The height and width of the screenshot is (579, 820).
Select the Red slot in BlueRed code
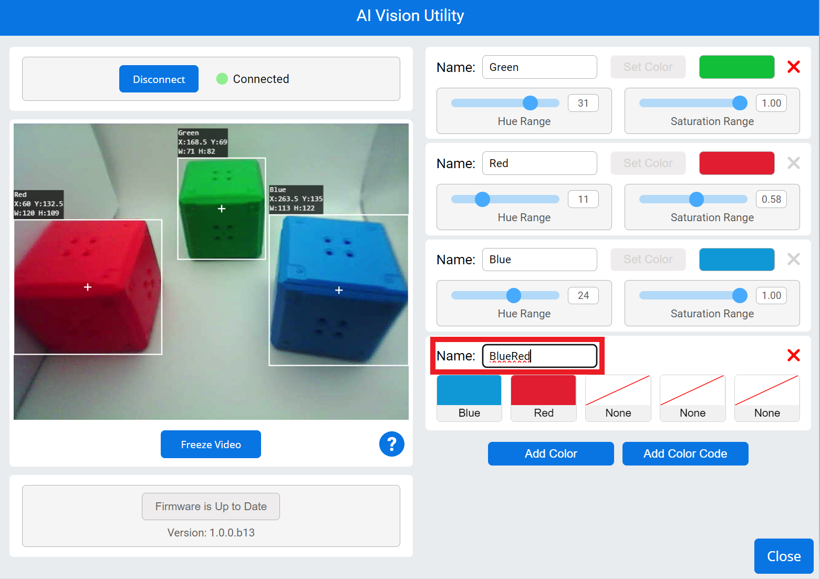(544, 398)
